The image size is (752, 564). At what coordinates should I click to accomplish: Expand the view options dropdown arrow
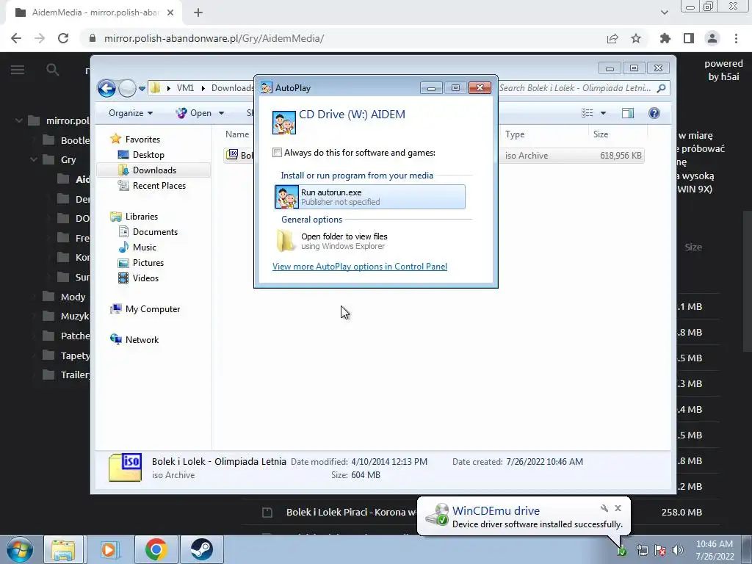coord(604,113)
